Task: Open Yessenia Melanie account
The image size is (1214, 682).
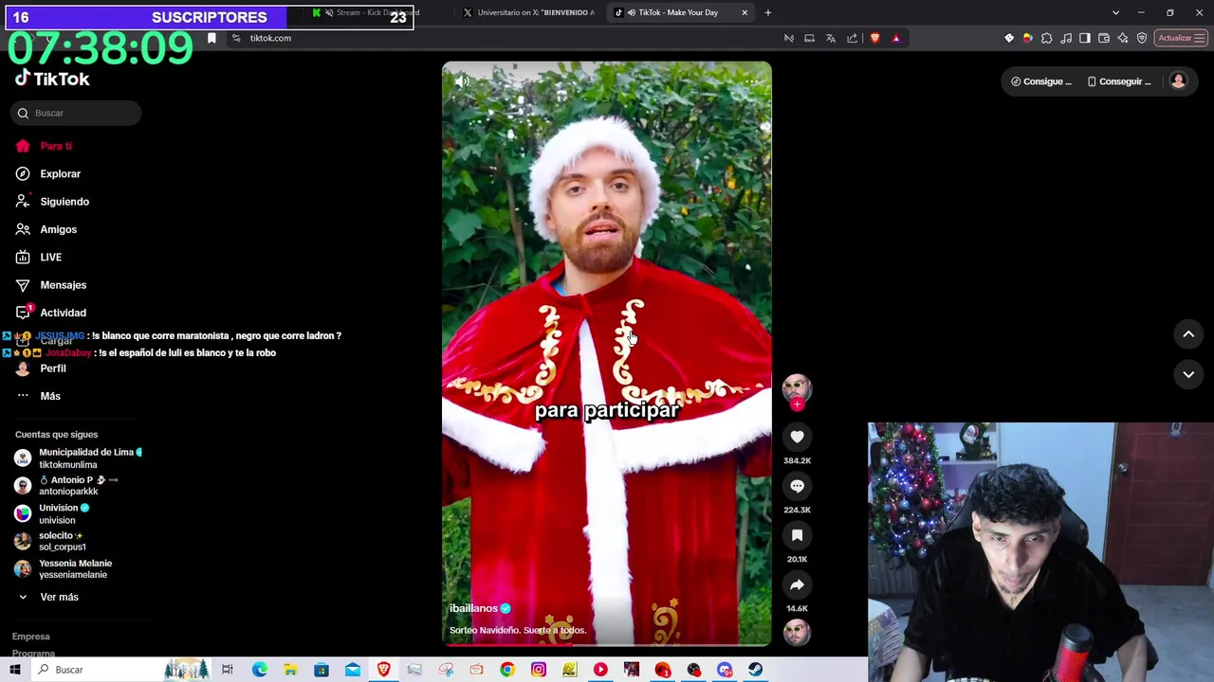Action: 64,568
